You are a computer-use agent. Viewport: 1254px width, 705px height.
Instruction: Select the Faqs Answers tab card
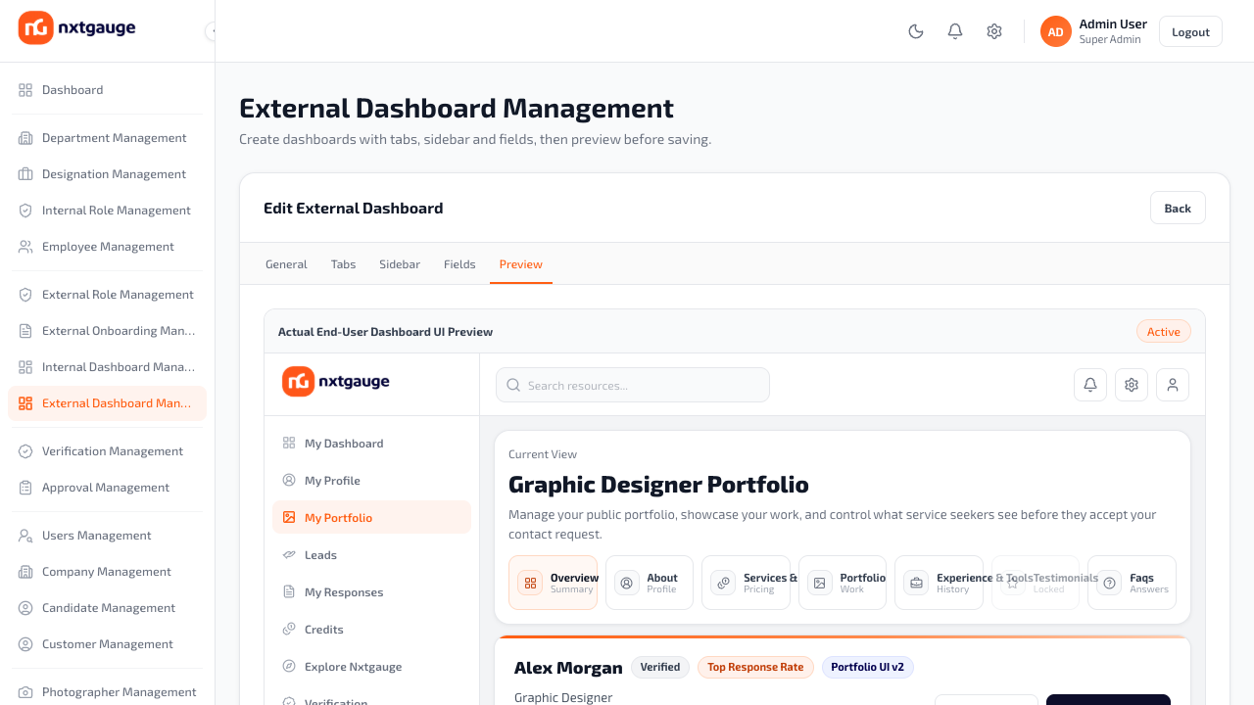(x=1133, y=583)
